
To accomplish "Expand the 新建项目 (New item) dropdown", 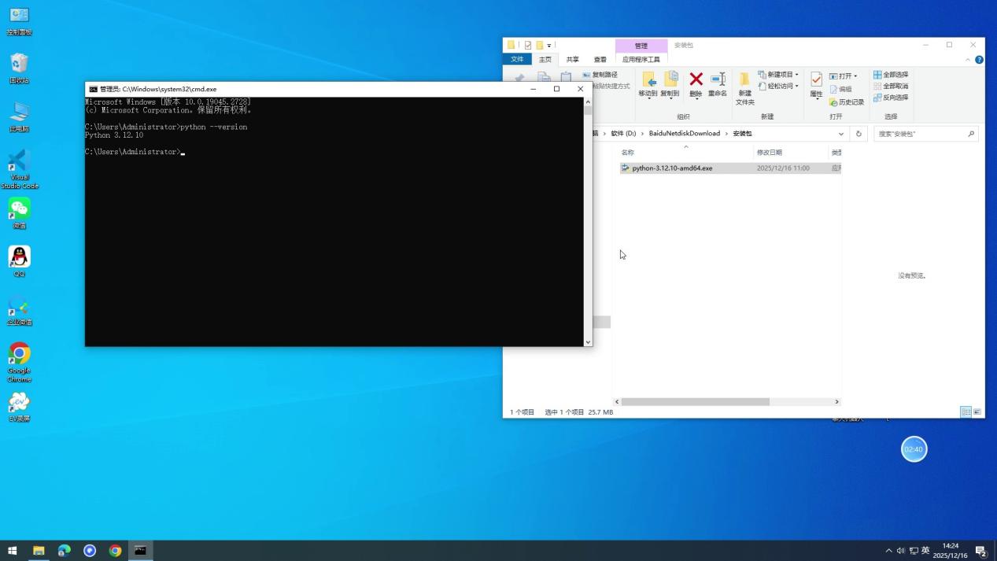I will [796, 74].
